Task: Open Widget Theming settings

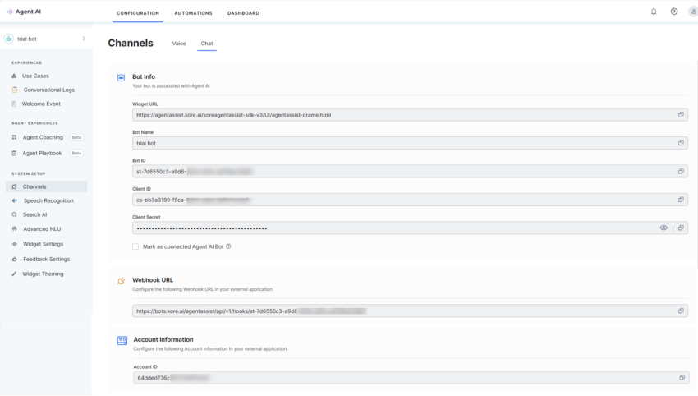Action: pyautogui.click(x=43, y=274)
